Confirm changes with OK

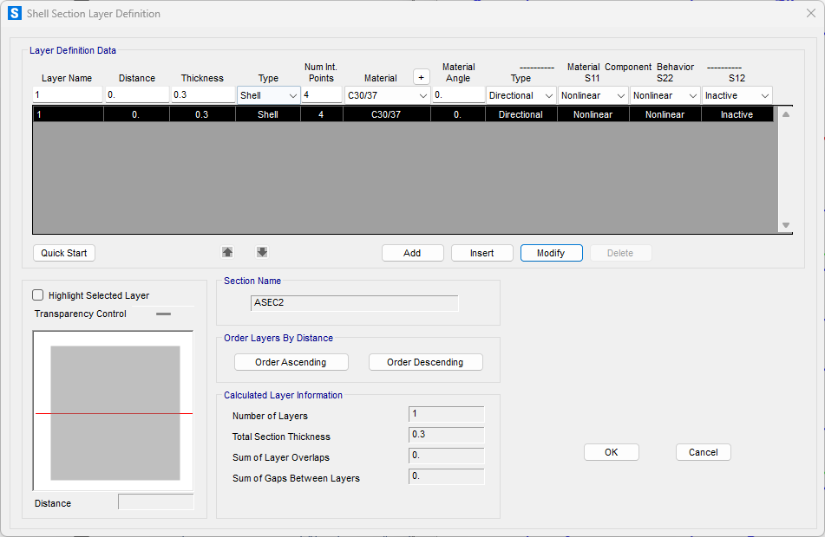(x=611, y=451)
